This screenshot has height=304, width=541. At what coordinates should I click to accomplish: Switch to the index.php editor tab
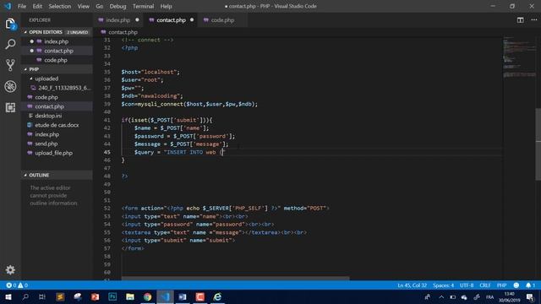(118, 20)
